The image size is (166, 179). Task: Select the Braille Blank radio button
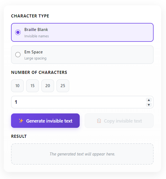pyautogui.click(x=18, y=32)
